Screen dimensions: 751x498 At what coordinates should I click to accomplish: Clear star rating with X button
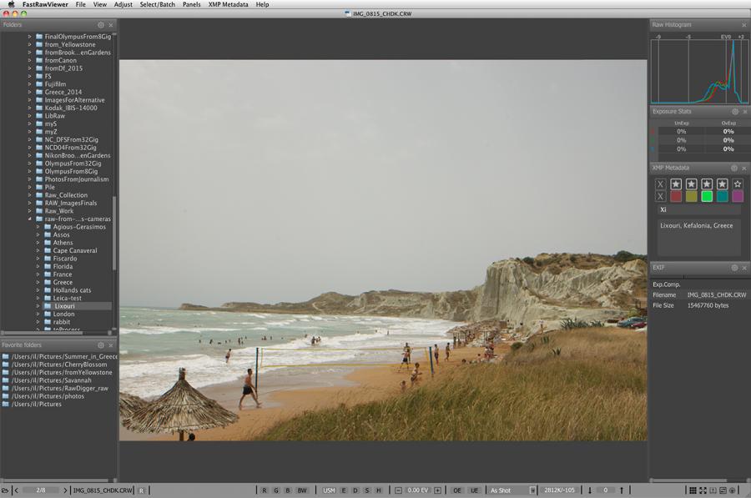click(661, 184)
